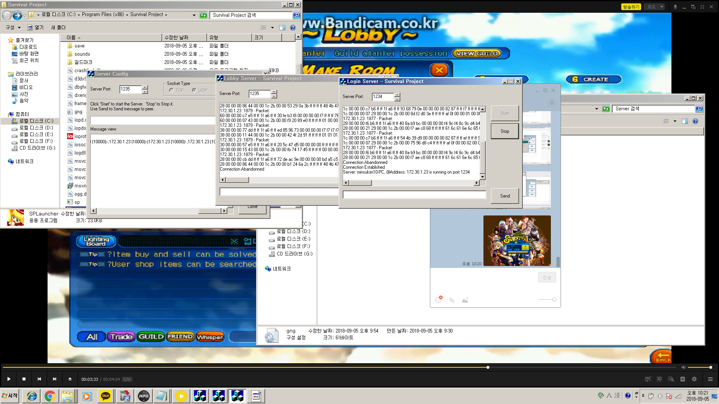Click the 새 폴더 toolbar item

tap(58, 27)
